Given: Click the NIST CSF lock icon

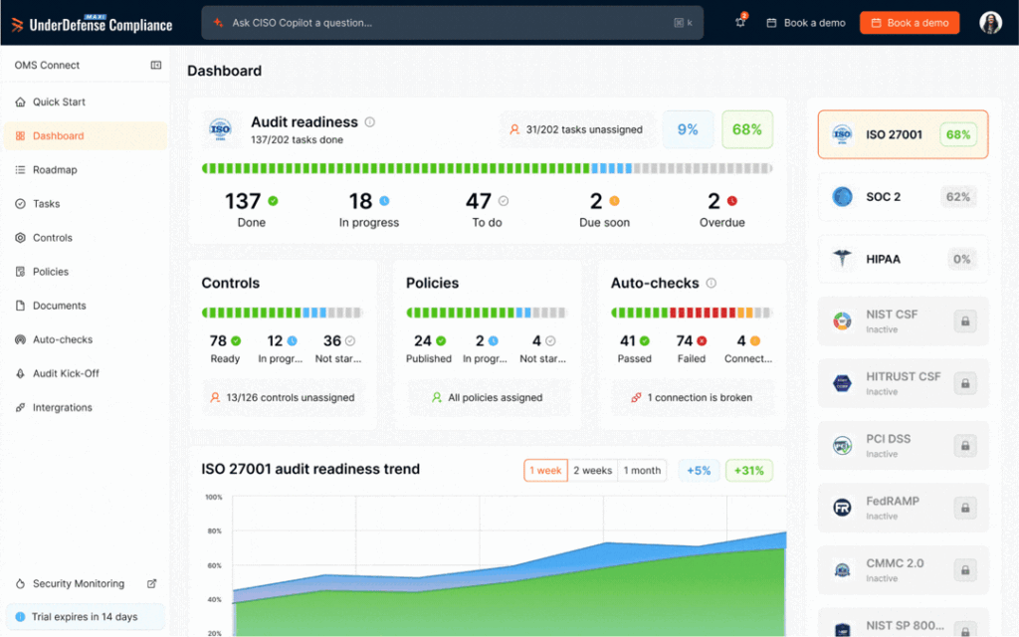Looking at the screenshot, I should click(965, 321).
